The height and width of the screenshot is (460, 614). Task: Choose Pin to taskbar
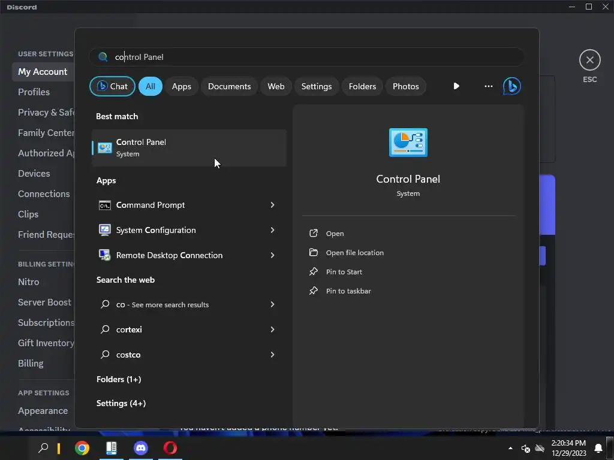348,291
